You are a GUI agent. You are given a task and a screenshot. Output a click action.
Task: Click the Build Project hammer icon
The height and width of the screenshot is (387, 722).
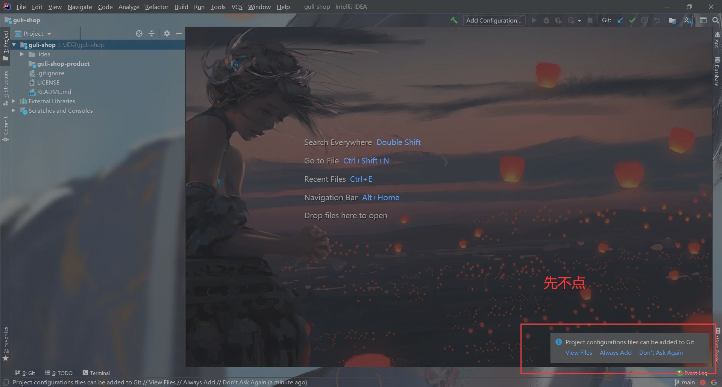454,20
